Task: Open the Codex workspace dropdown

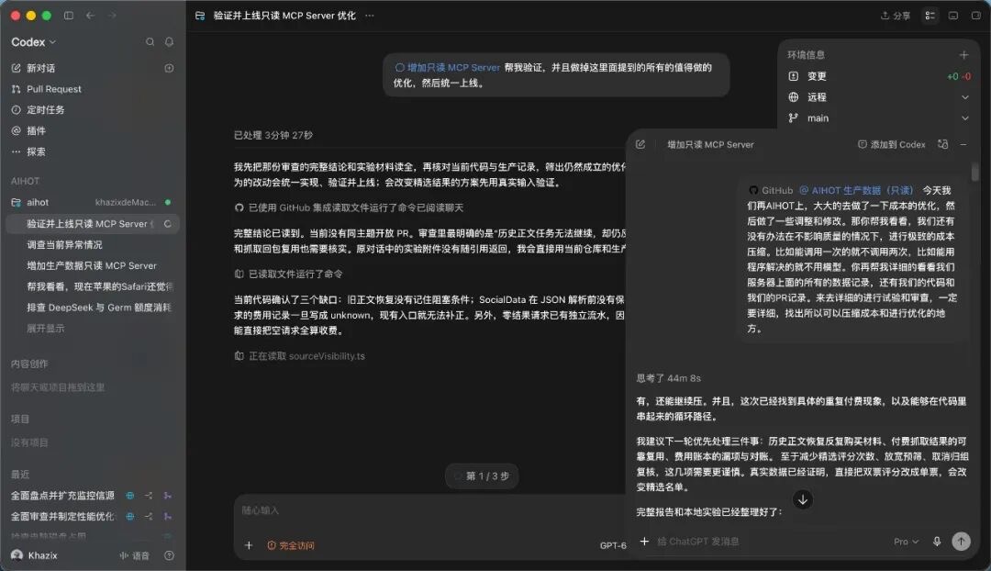Action: coord(34,41)
